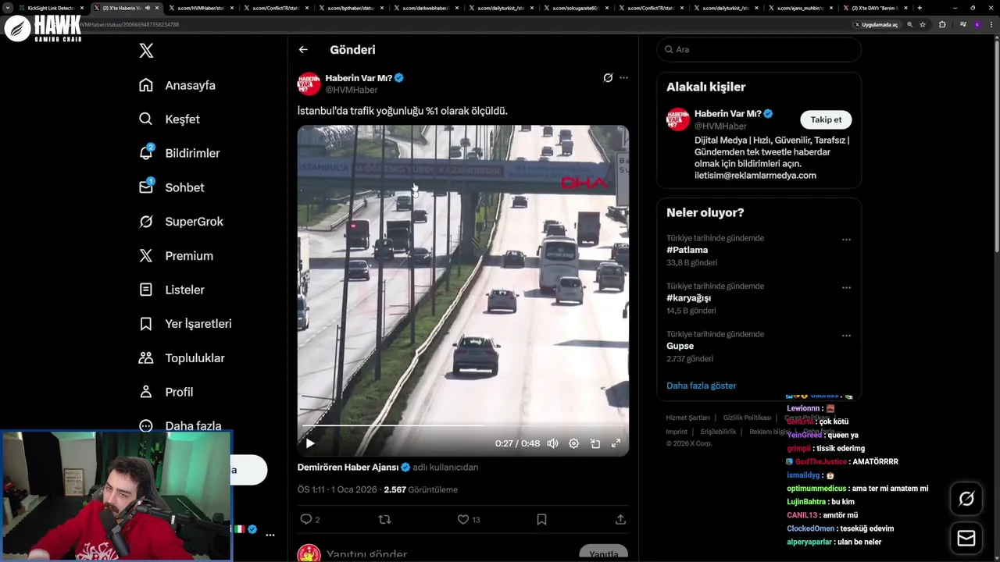This screenshot has width=1000, height=562.
Task: Switch the video to fullscreen
Action: tap(616, 443)
